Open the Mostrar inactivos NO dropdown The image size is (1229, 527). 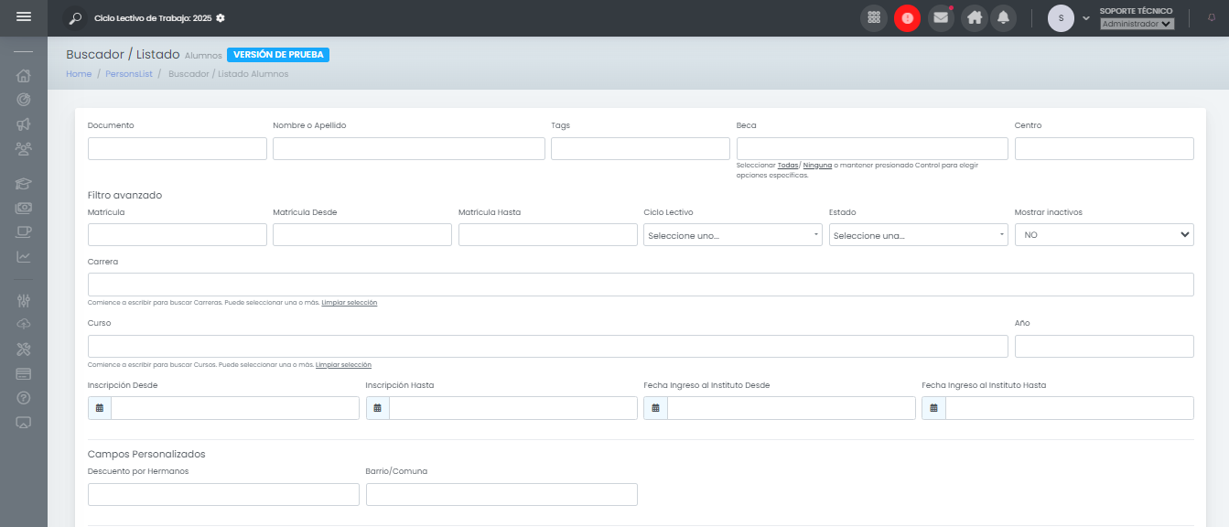[x=1105, y=235]
